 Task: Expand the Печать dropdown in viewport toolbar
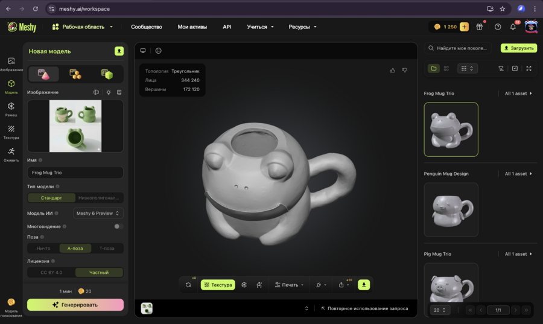click(x=290, y=285)
